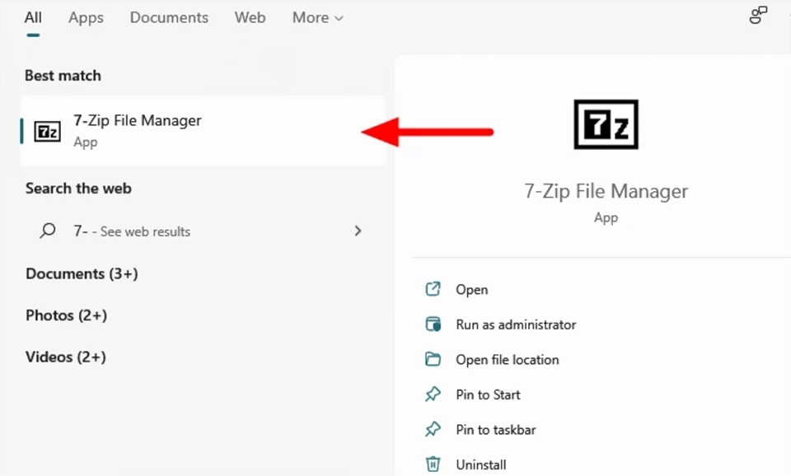Click Run as administrator

[516, 324]
